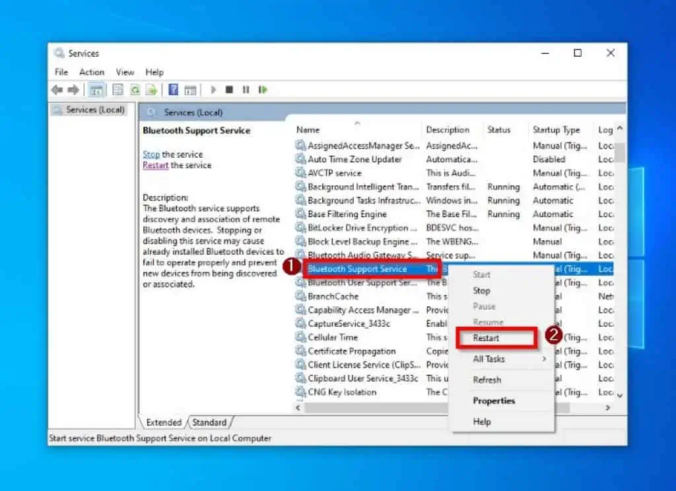Click gear icon beside Cellular Time
This screenshot has width=676, height=491.
300,337
